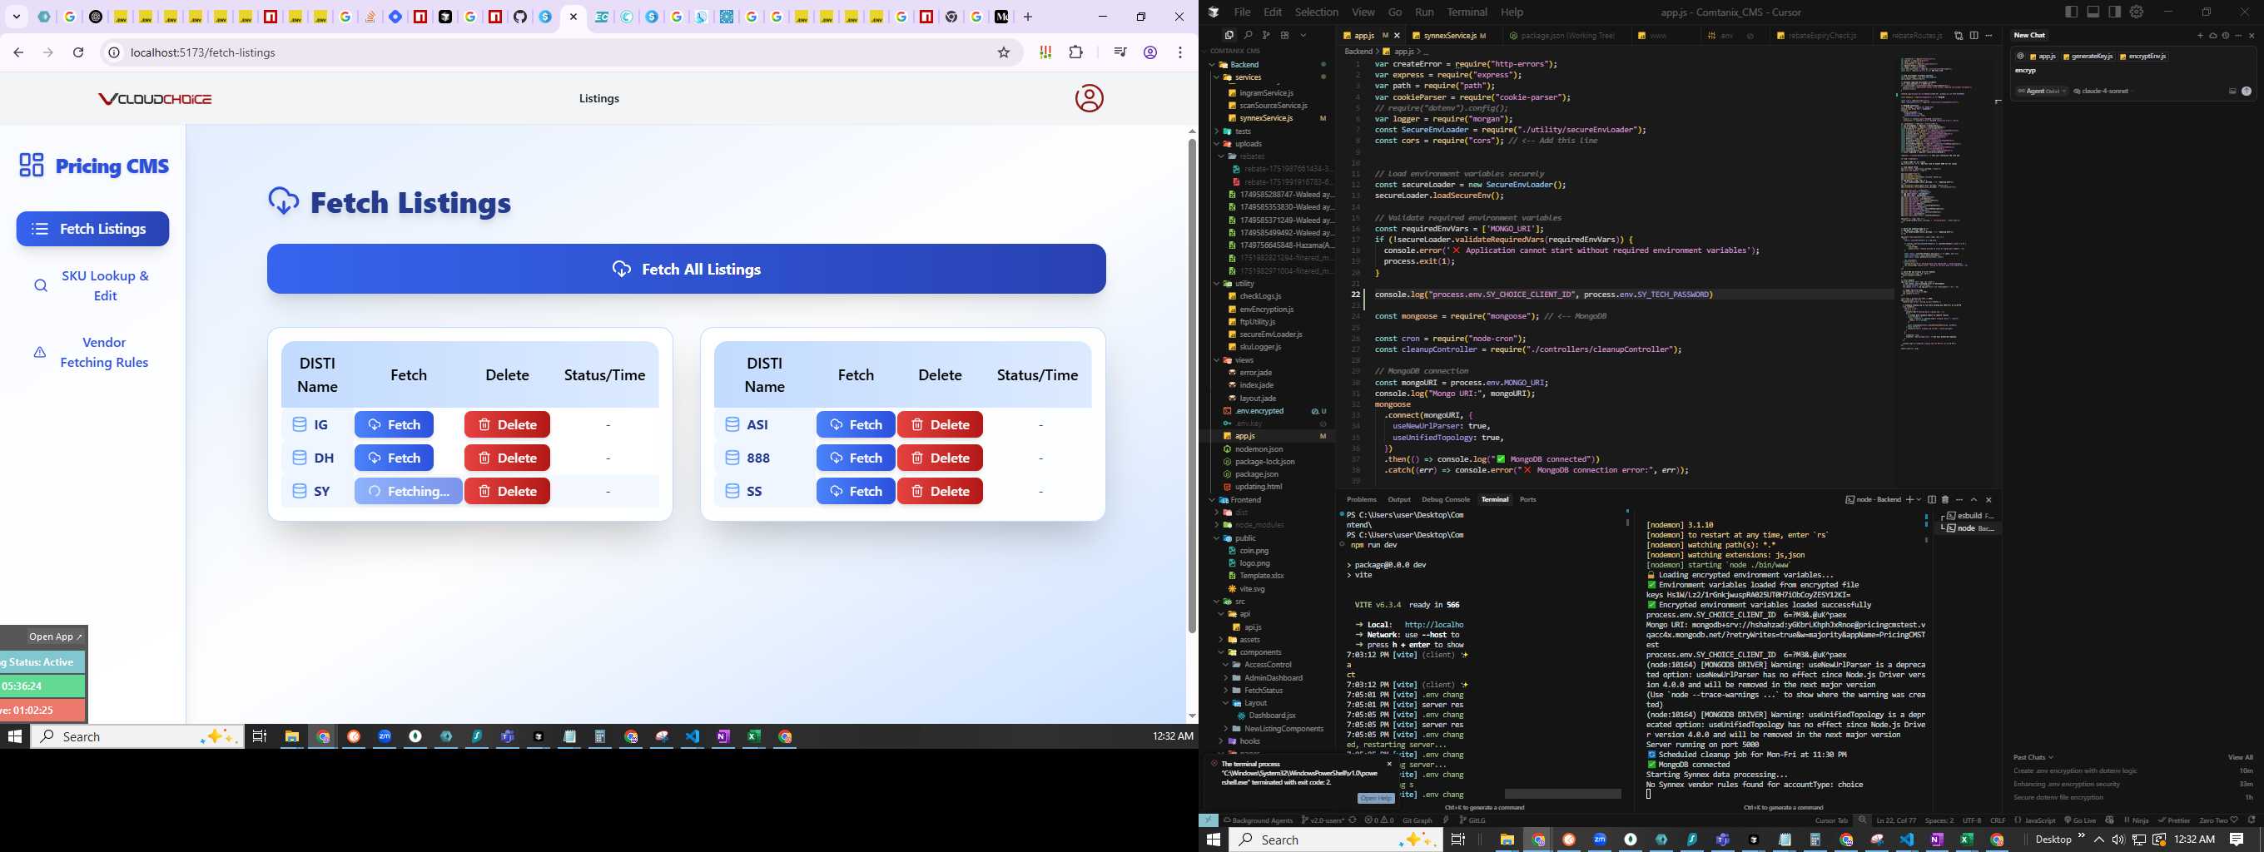Open Explorer view icon in Cursor sidebar
Screen dimensions: 2264x852
click(x=1229, y=35)
